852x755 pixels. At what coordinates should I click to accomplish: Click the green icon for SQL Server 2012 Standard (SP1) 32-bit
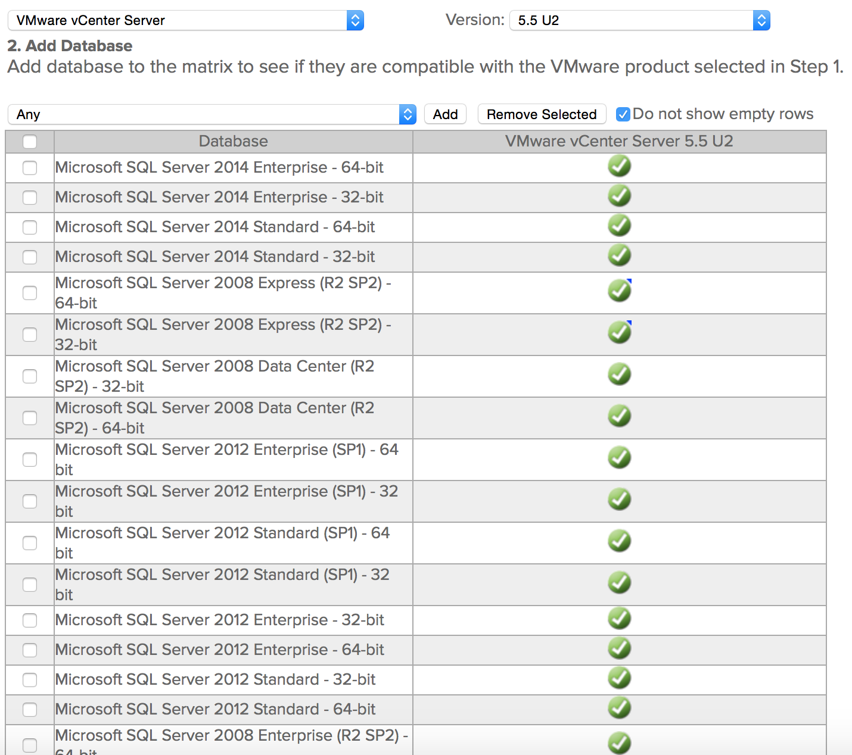coord(619,582)
